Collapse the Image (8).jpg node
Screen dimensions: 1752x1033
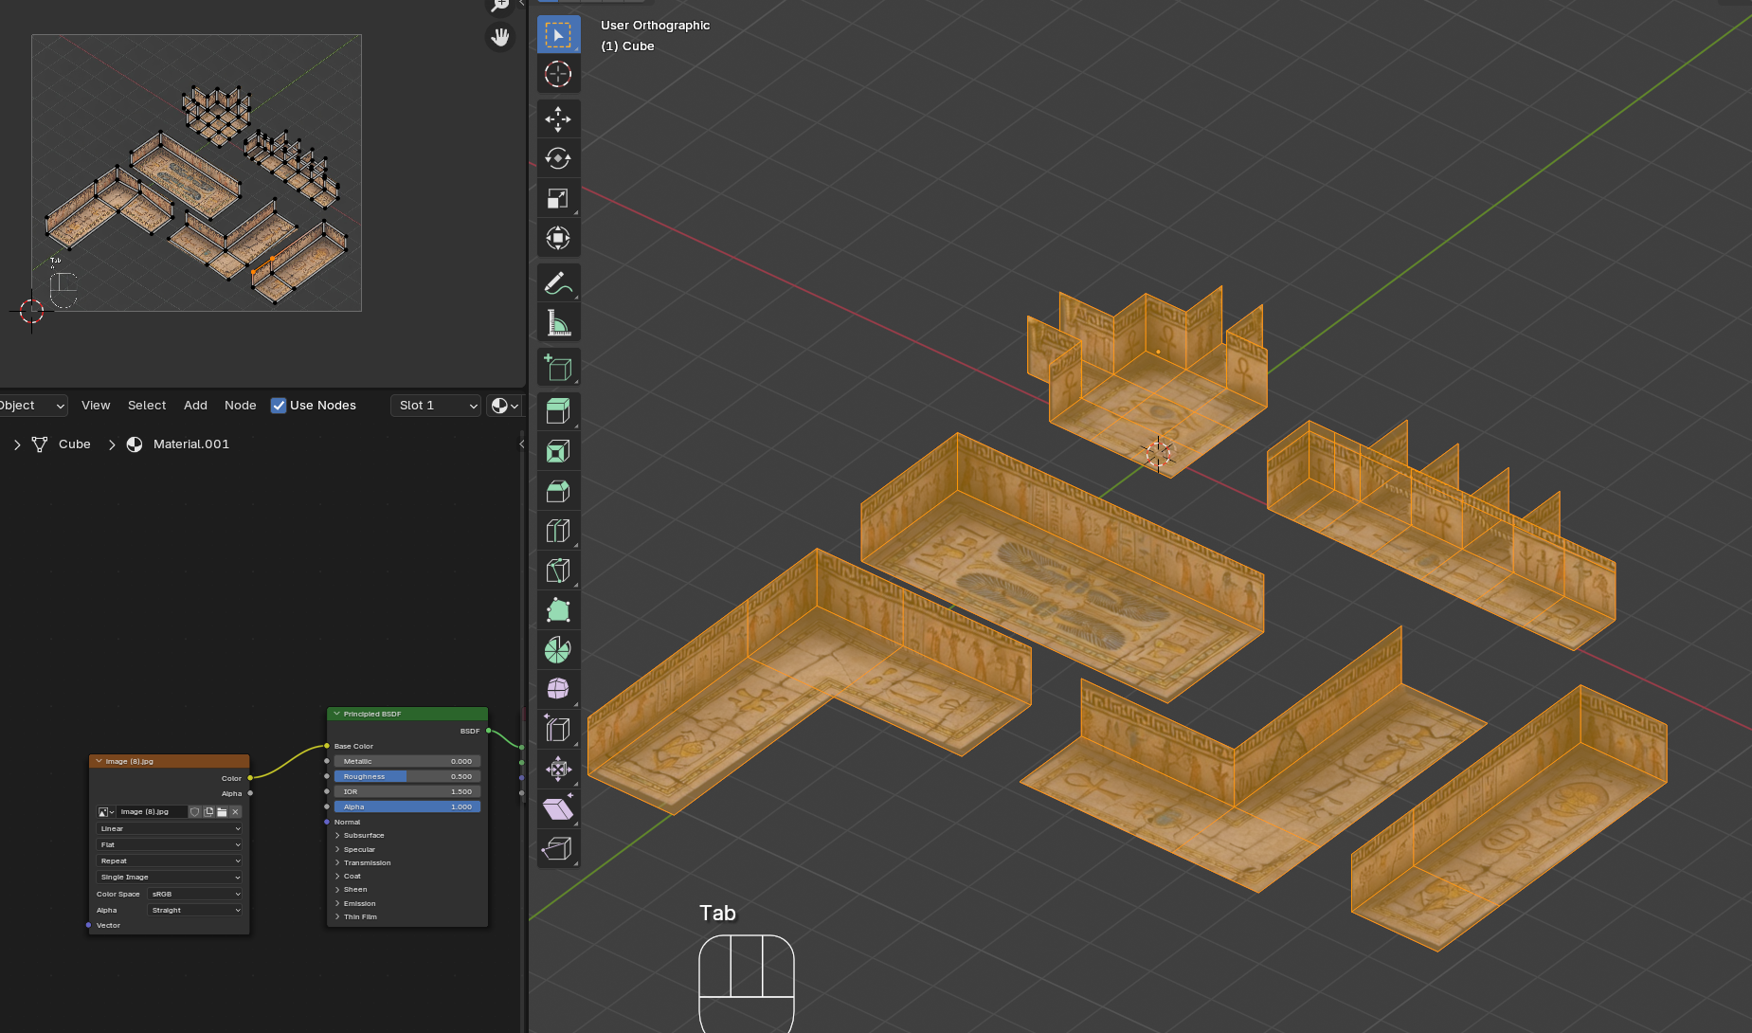pos(99,761)
